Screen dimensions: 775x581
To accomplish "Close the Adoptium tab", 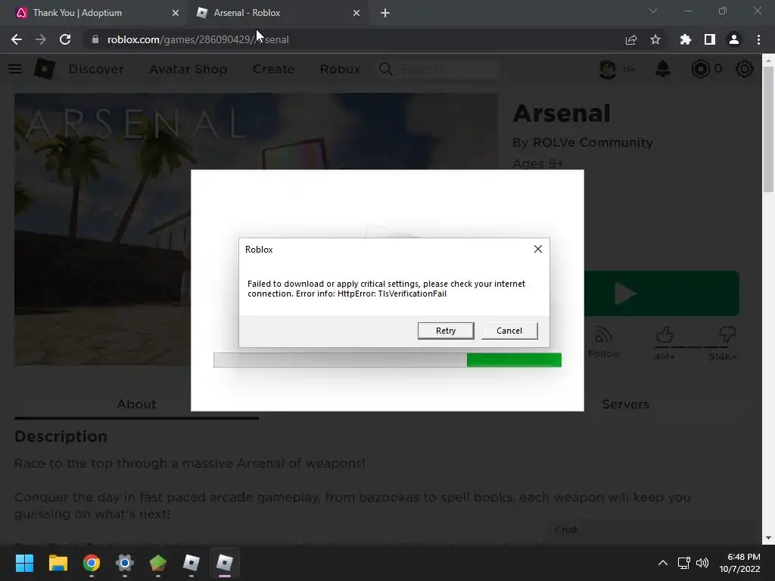I will [x=176, y=13].
